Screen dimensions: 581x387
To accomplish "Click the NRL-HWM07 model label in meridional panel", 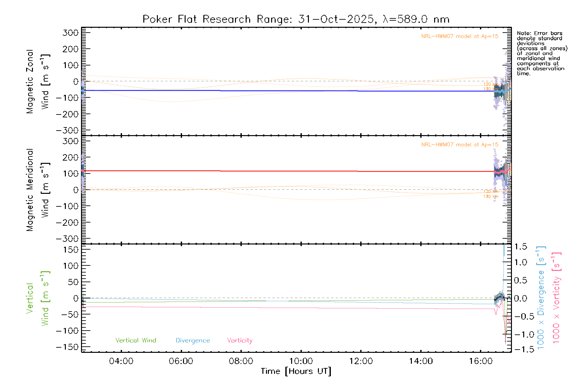I will click(460, 145).
